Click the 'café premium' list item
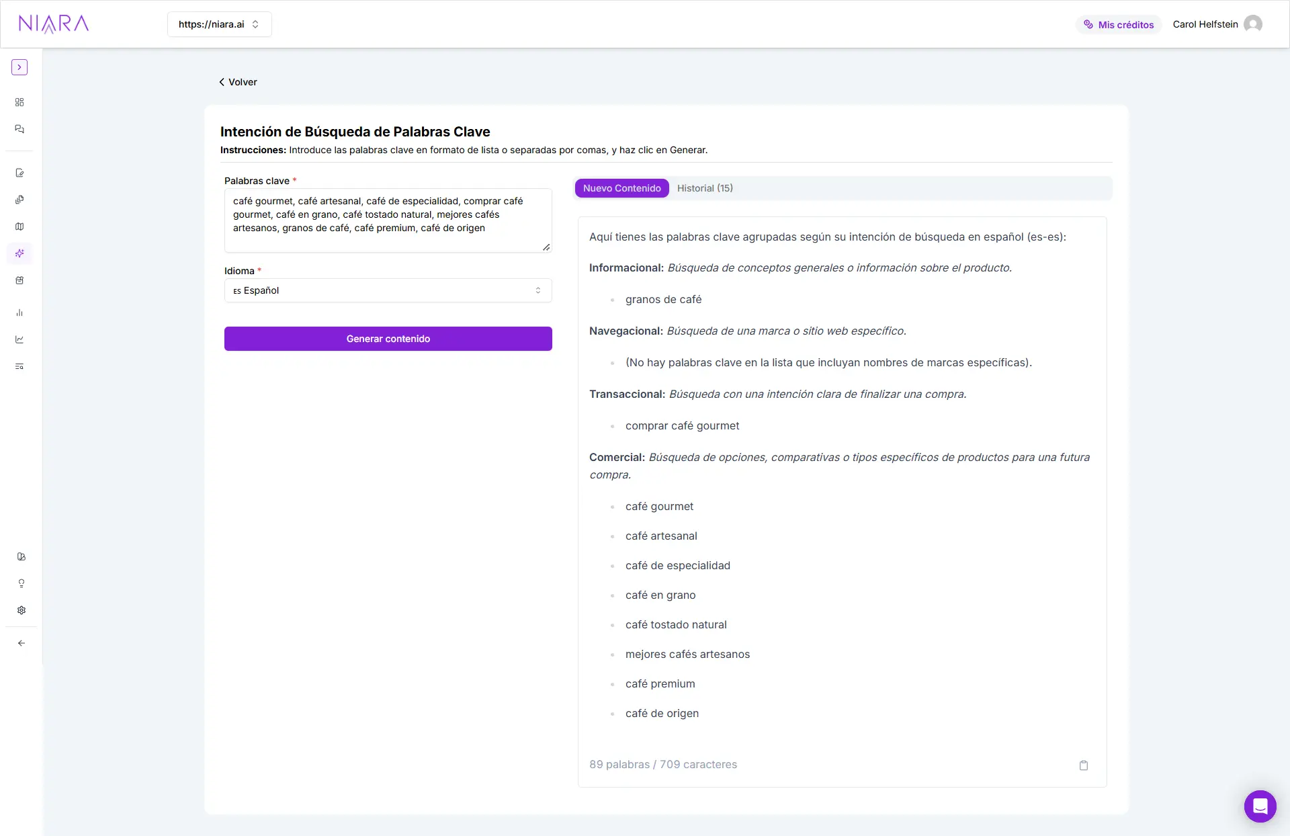The image size is (1290, 836). 660,683
